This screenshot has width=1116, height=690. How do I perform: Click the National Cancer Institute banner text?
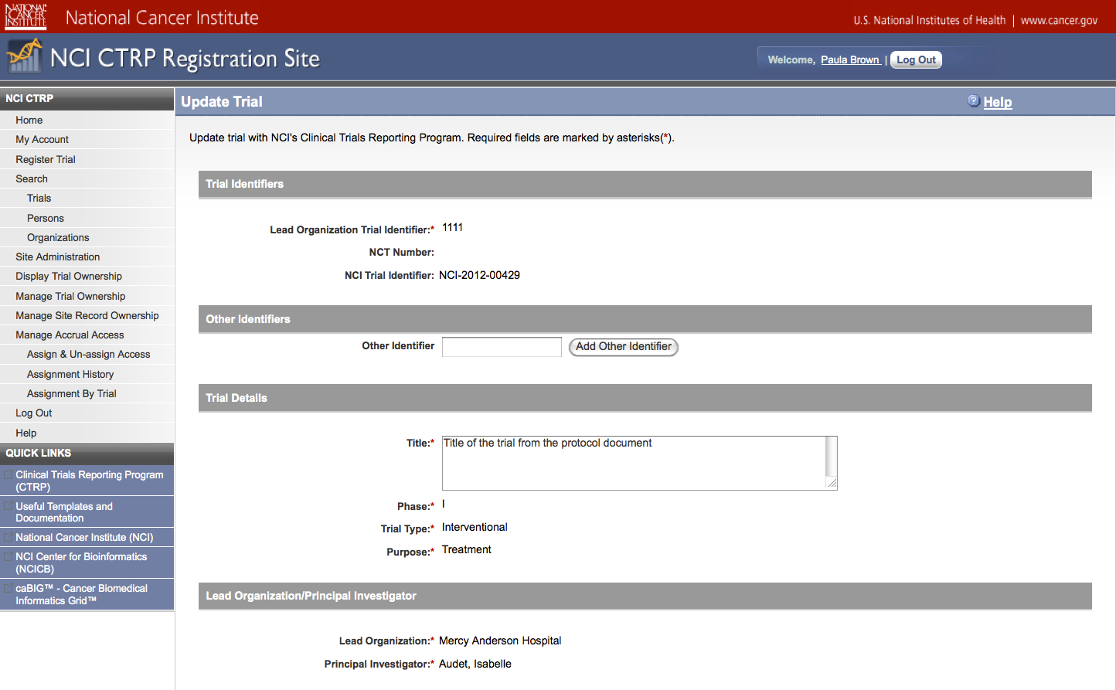coord(162,18)
